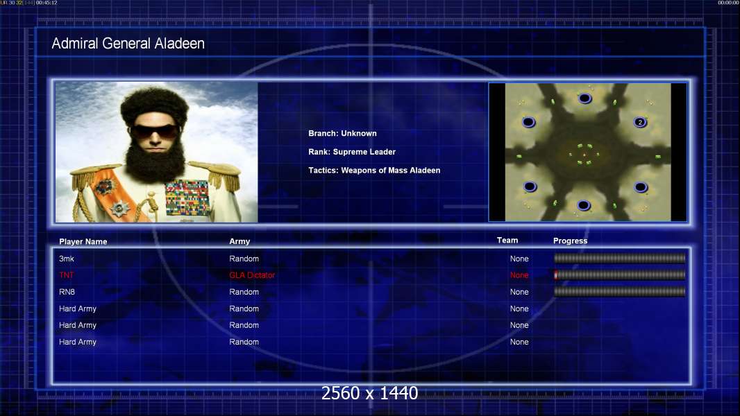Select the red player name 'TNT'
The image size is (740, 416).
point(67,275)
